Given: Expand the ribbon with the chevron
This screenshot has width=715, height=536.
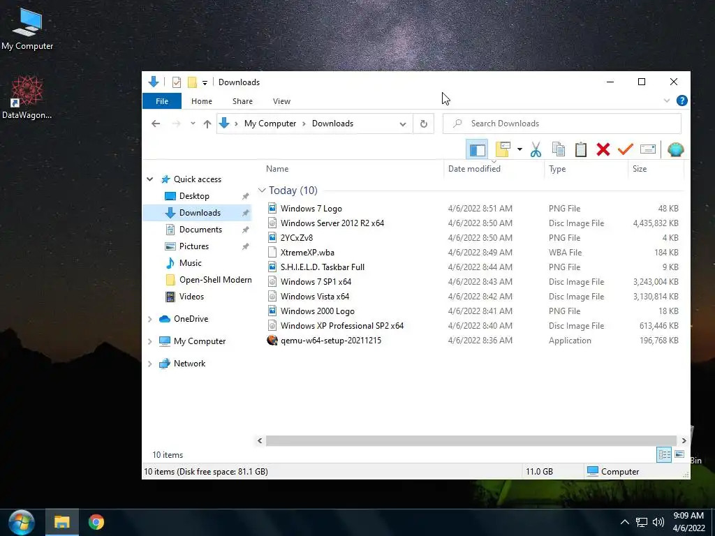Looking at the screenshot, I should [x=666, y=100].
